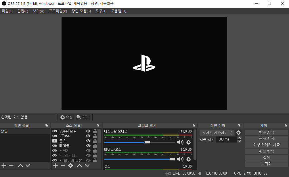Click the REC recording status dot
Image resolution: width=289 pixels, height=177 pixels.
click(200, 174)
